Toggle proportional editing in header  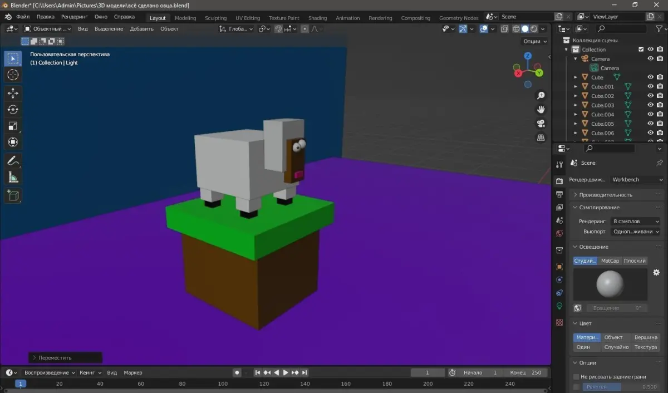304,29
